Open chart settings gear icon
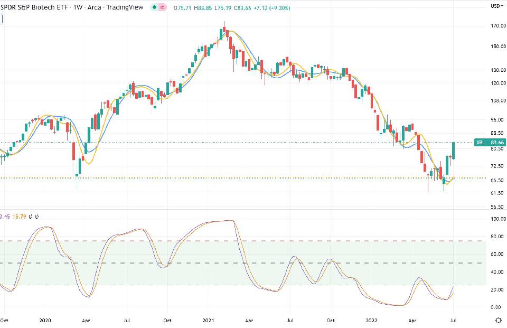The image size is (507, 328). pos(499,320)
